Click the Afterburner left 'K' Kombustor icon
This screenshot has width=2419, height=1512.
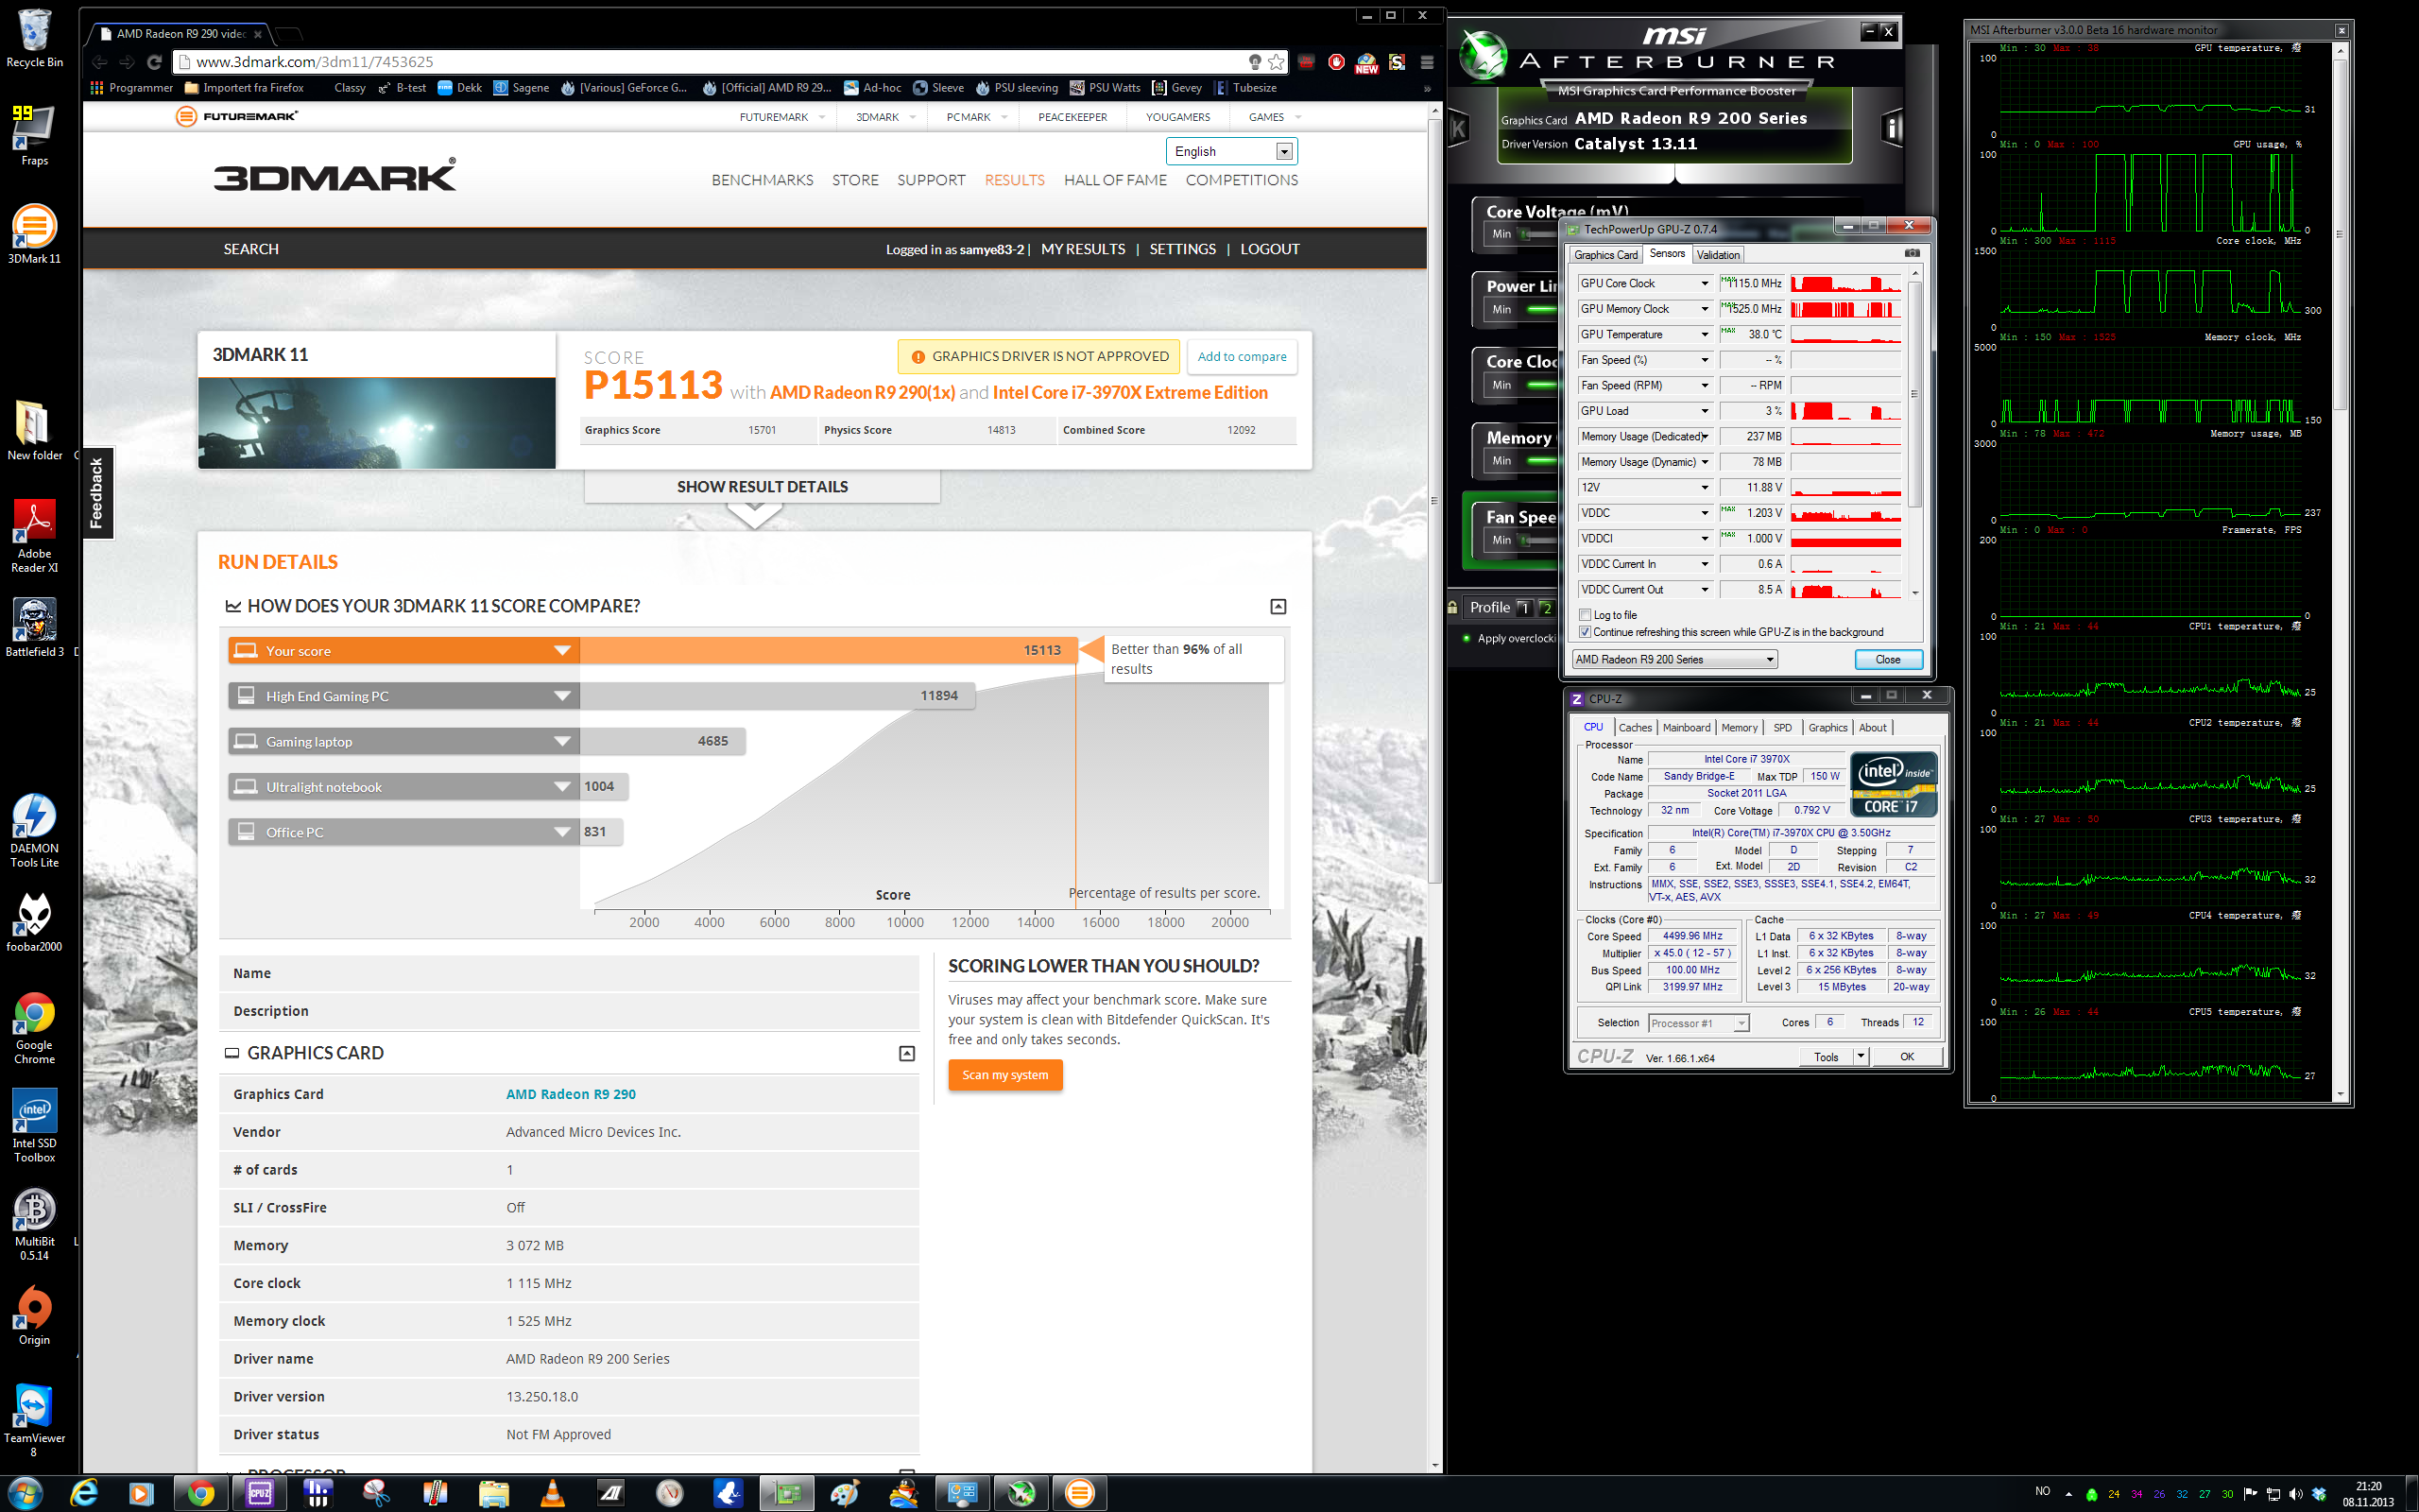(1458, 128)
